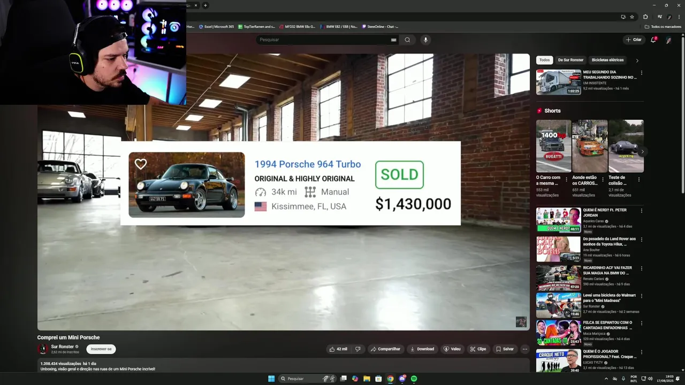
Task: Open Task View on taskbar
Action: tap(343, 379)
